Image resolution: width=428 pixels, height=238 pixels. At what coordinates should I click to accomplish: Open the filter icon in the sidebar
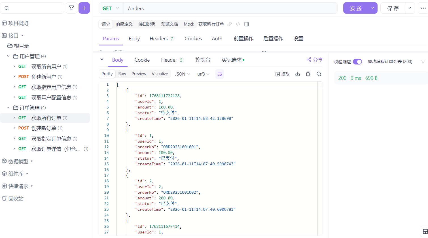[71, 8]
